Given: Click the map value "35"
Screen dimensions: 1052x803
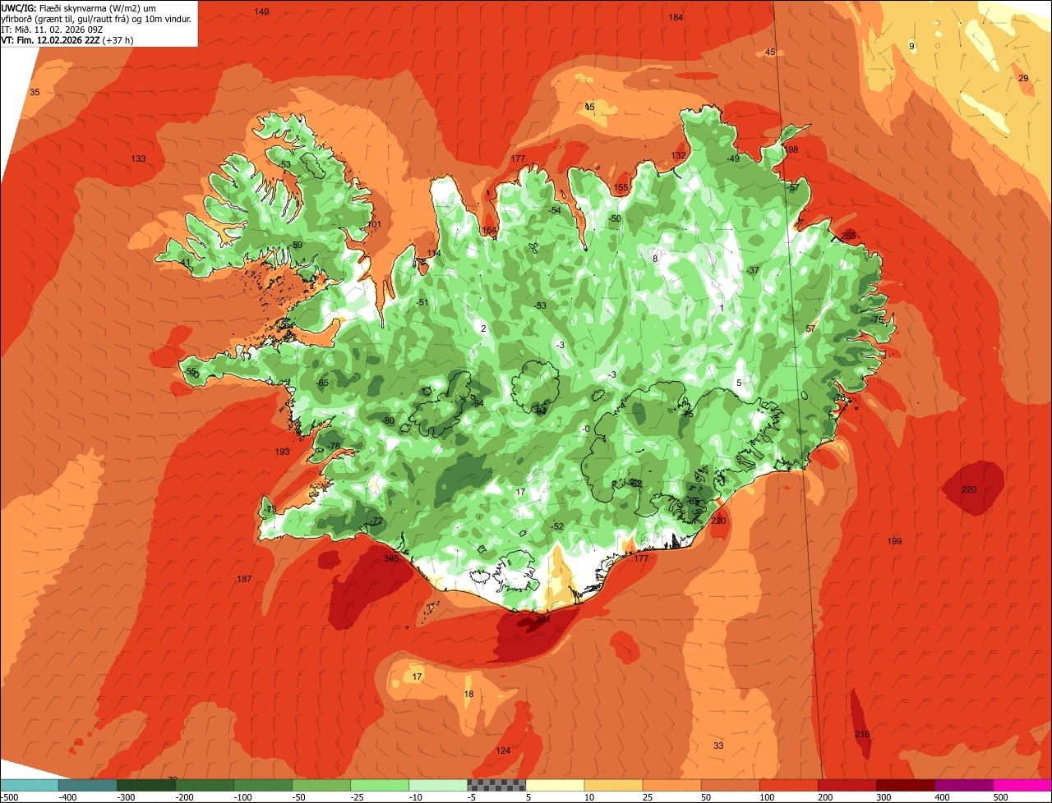Looking at the screenshot, I should tap(35, 92).
